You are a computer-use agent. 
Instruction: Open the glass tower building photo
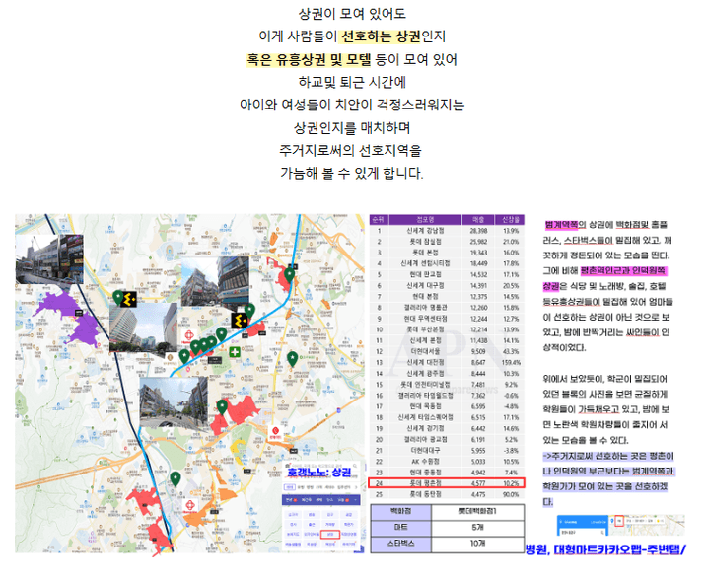click(144, 327)
